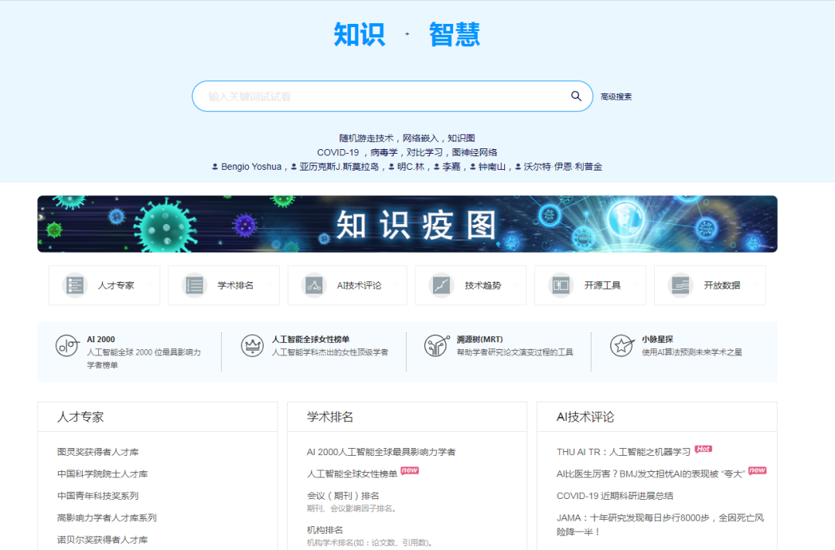
Task: Click person icon before 钟南山
Action: tap(473, 167)
